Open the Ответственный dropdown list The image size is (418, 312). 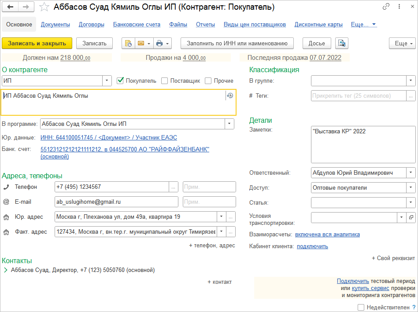(x=411, y=173)
